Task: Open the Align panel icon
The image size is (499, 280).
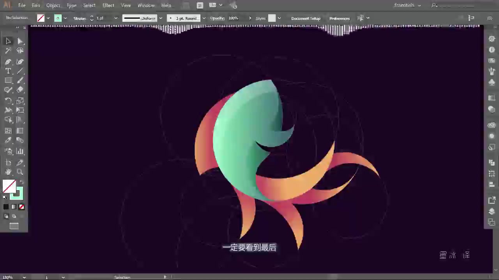Action: click(x=492, y=185)
